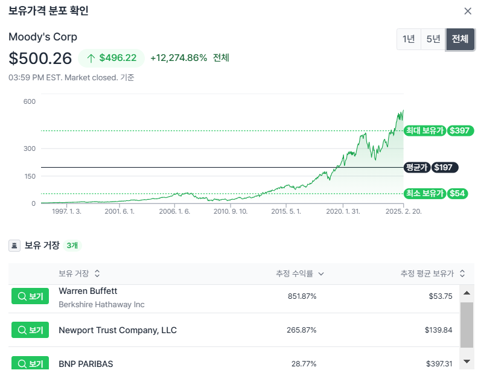Click the green up-arrow $496.22 badge
The image size is (478, 373).
(x=111, y=58)
